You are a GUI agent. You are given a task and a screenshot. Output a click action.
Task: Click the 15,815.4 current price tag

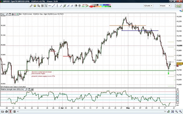click(x=180, y=64)
